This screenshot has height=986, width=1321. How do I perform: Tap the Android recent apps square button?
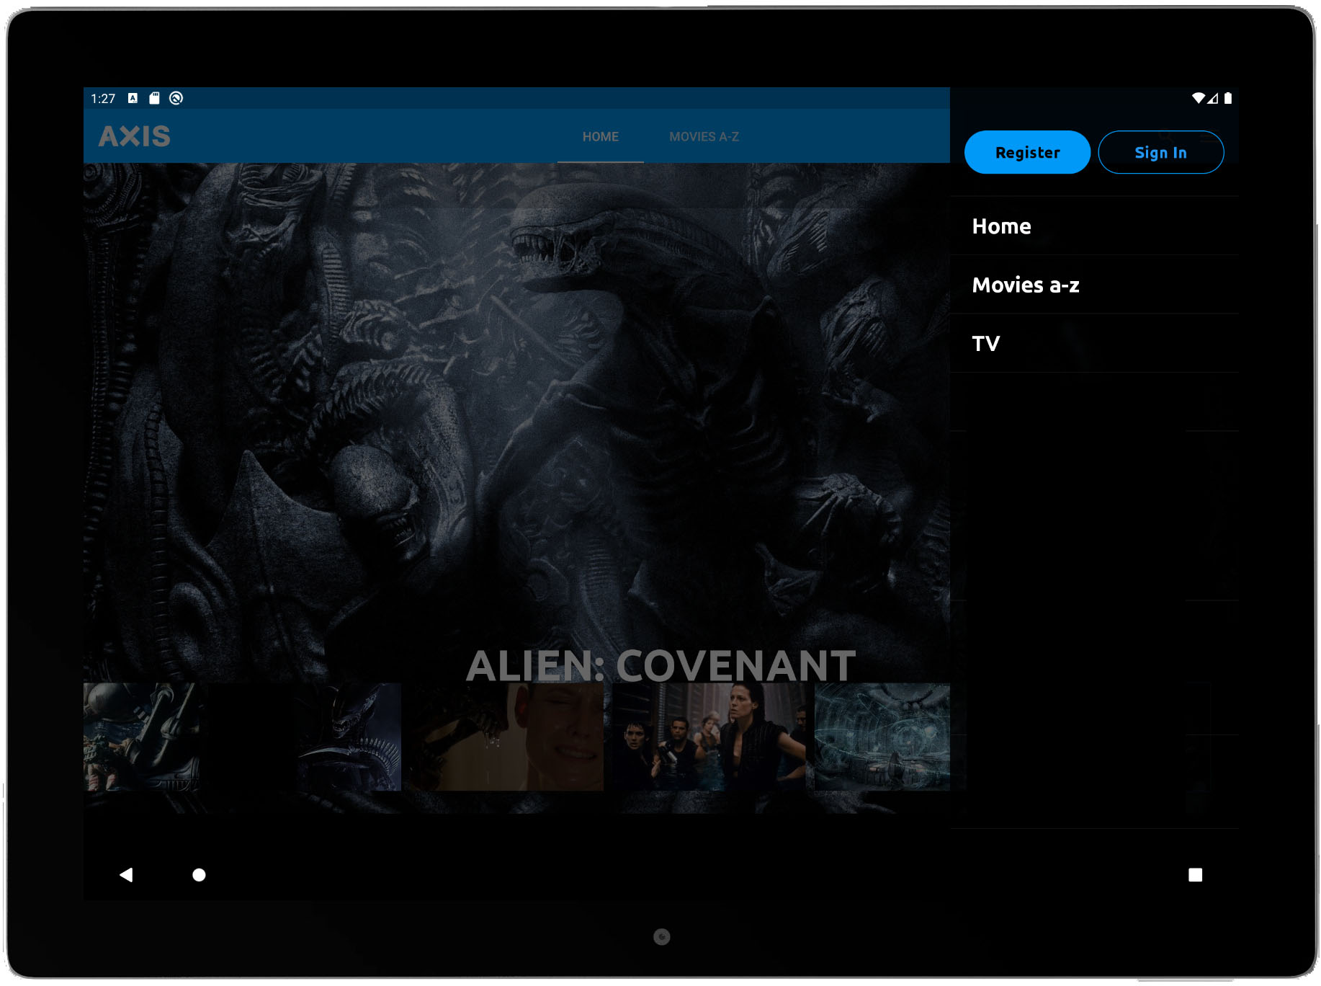[x=1195, y=874]
